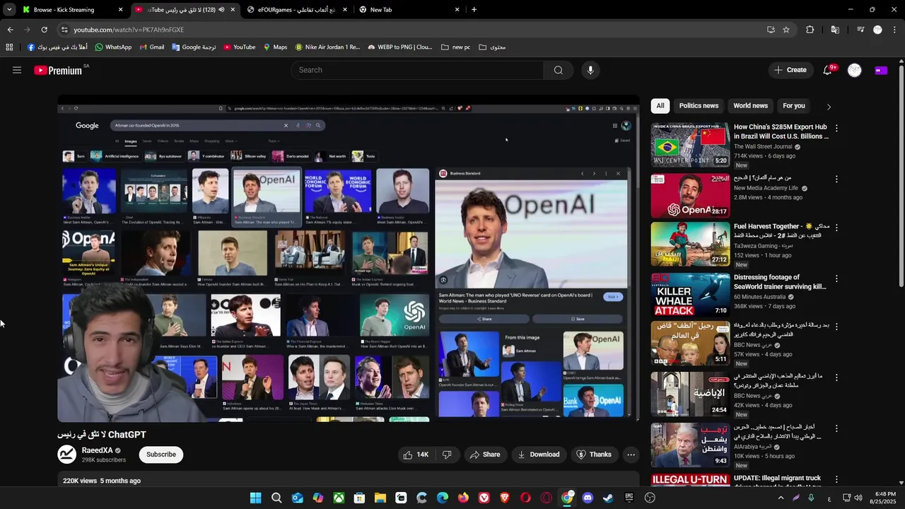Screen dimensions: 905x509
Task: Open the tab search dropdown arrow
Action: [x=9, y=10]
